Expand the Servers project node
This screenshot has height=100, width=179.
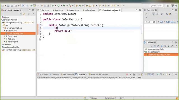1,44
